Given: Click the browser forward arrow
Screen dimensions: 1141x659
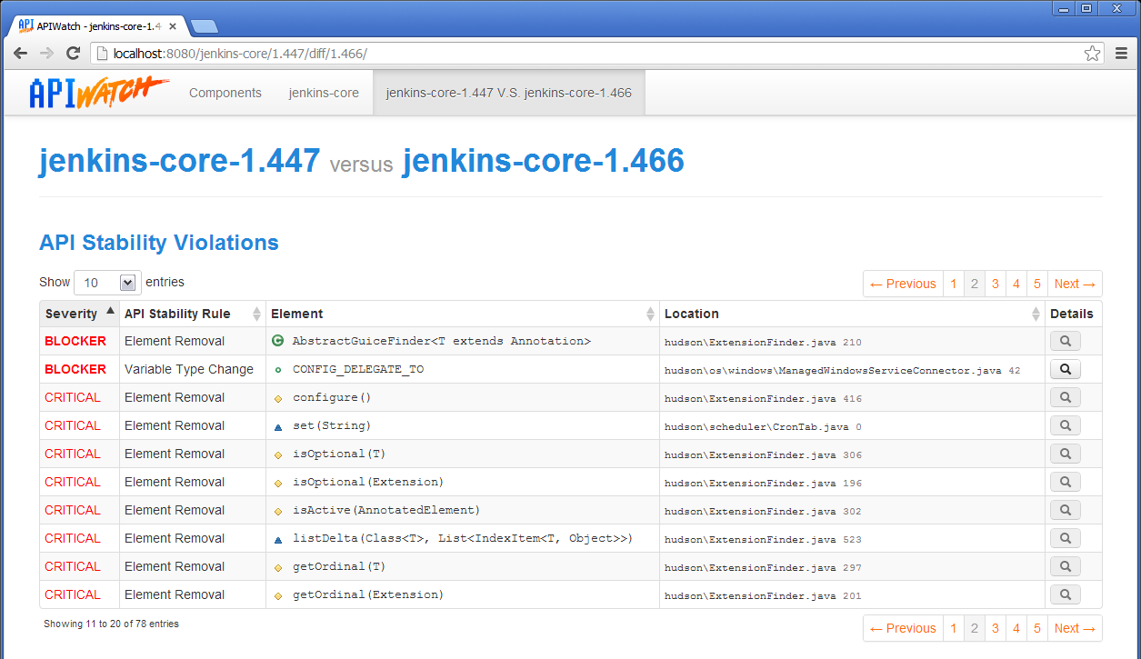Looking at the screenshot, I should (x=46, y=54).
